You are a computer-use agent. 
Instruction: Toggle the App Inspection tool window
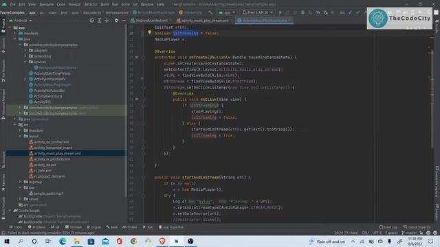(x=171, y=227)
